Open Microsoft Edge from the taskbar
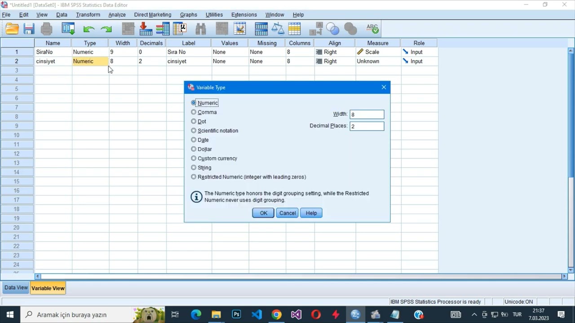 [196, 314]
